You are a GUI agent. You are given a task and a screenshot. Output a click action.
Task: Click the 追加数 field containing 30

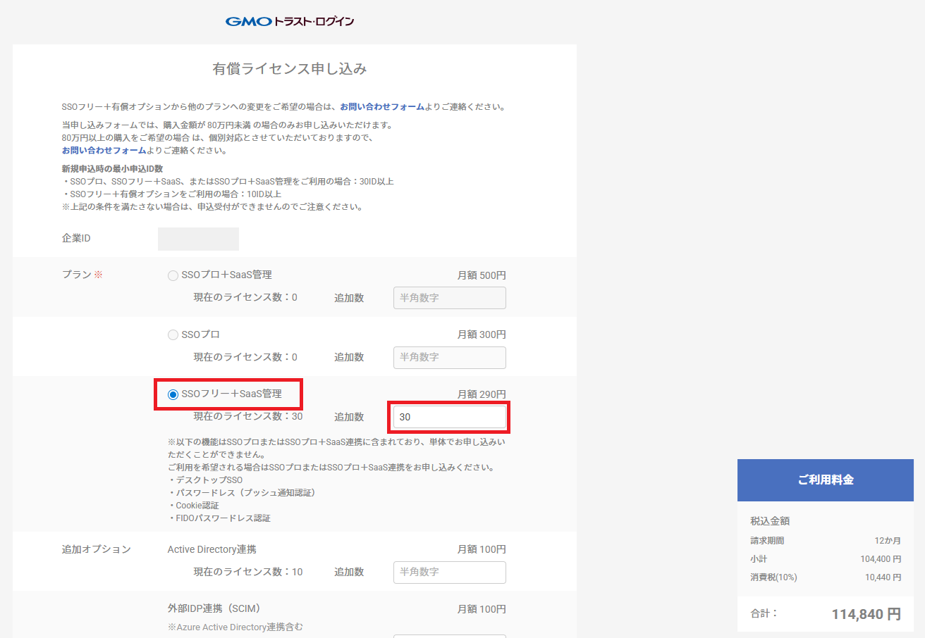tap(450, 417)
